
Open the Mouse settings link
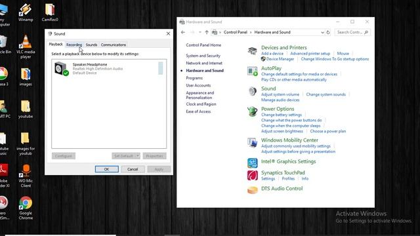(343, 54)
